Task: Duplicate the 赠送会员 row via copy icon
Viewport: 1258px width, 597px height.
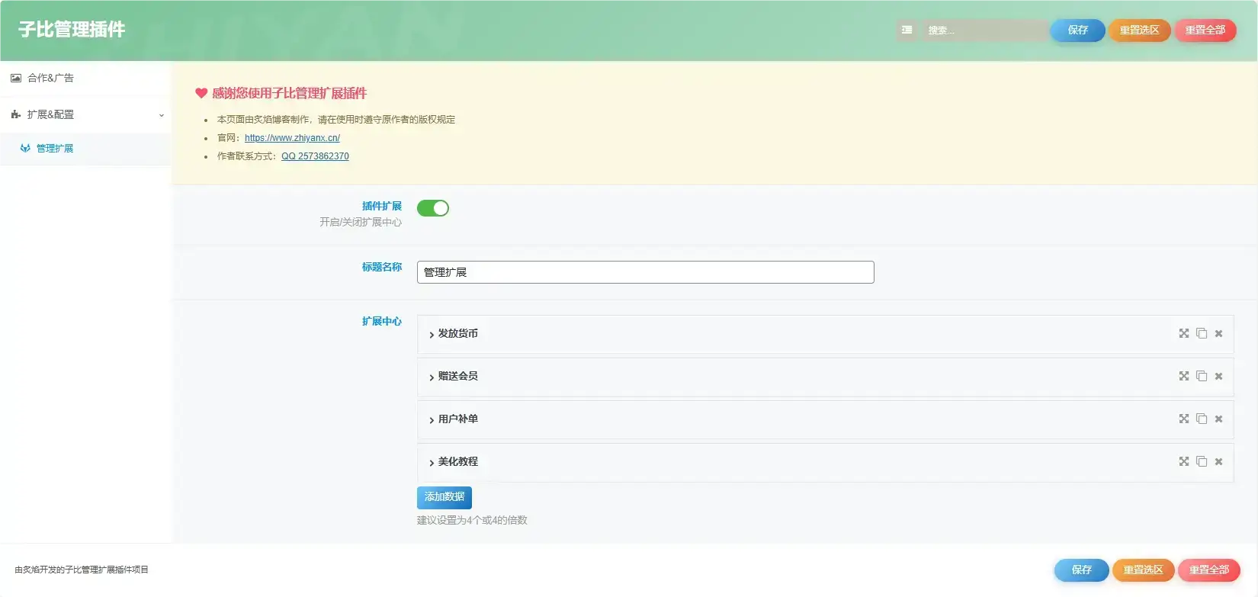Action: tap(1202, 376)
